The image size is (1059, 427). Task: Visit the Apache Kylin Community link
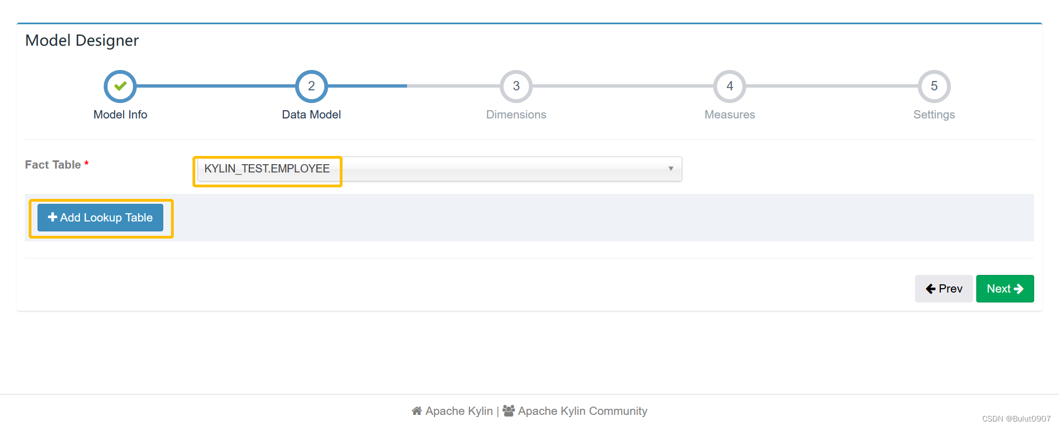[582, 411]
